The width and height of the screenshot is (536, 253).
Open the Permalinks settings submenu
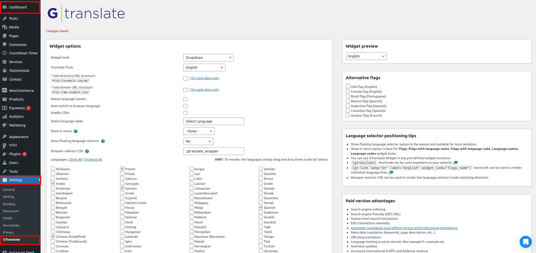11,225
